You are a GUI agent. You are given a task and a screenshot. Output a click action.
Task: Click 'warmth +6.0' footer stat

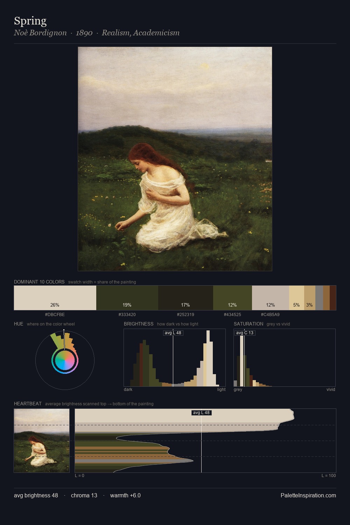pyautogui.click(x=125, y=495)
